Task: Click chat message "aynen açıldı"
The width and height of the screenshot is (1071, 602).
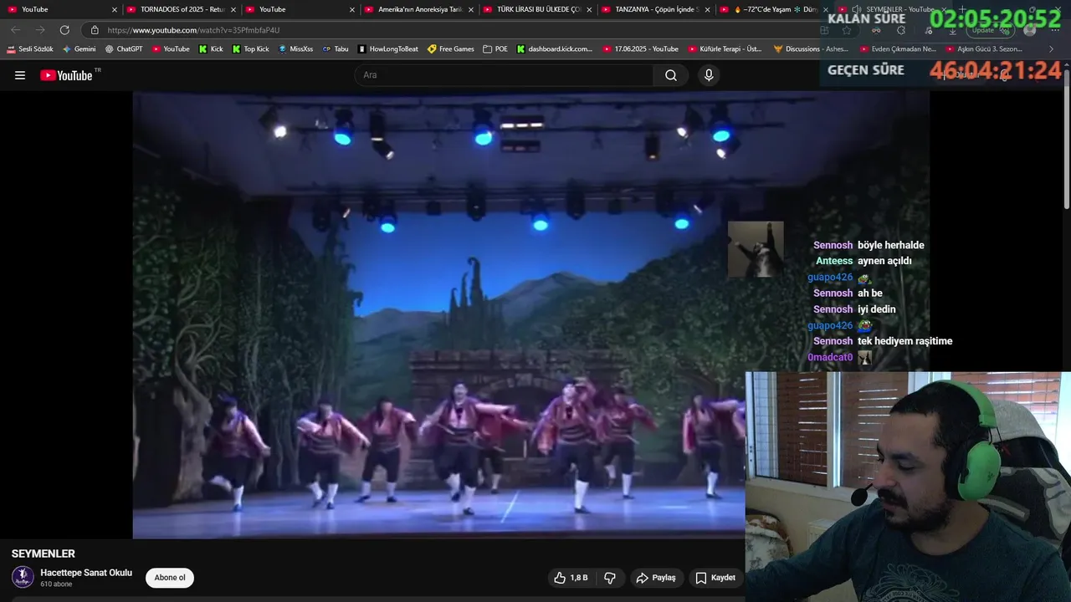Action: (884, 261)
